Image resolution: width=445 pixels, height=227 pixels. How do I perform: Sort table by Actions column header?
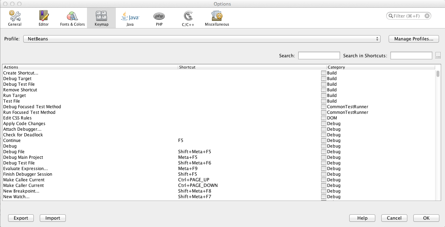point(90,67)
